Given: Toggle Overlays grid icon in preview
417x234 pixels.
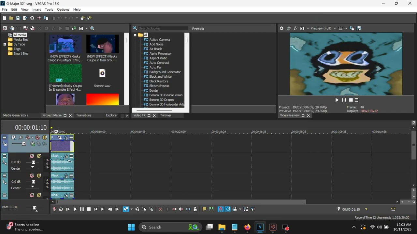Looking at the screenshot, I should point(340,28).
